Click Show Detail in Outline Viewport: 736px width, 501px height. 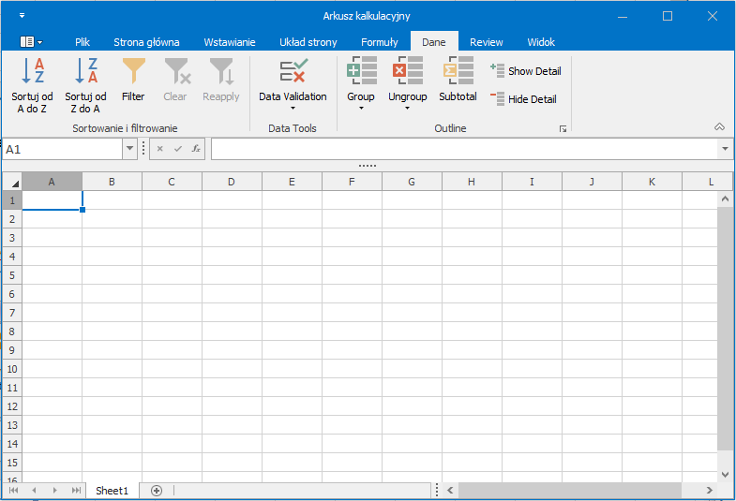click(x=526, y=71)
